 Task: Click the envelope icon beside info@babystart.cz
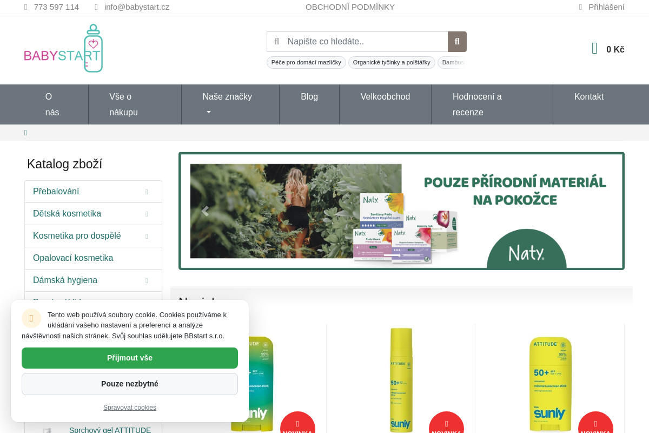96,7
